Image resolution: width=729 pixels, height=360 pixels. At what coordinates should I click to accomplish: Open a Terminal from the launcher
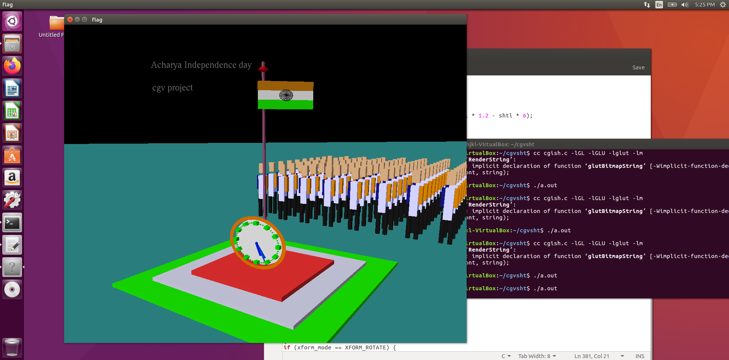12,223
